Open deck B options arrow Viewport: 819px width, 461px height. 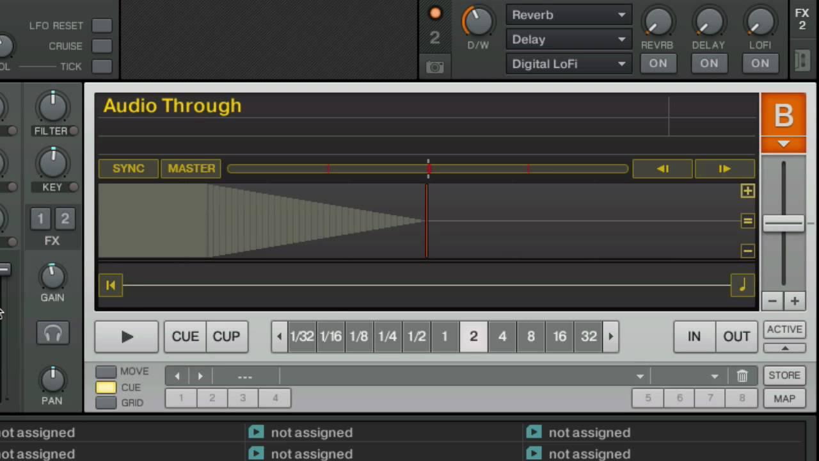click(783, 144)
